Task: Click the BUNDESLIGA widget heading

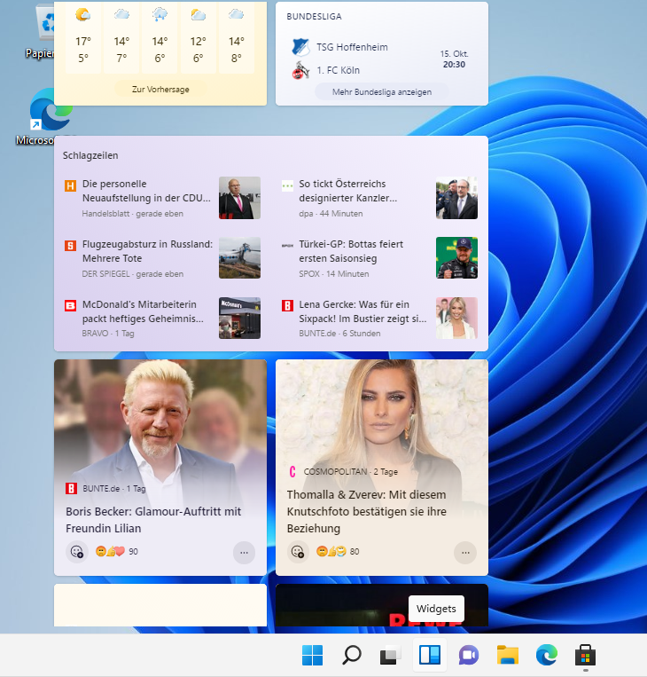Action: [x=314, y=16]
